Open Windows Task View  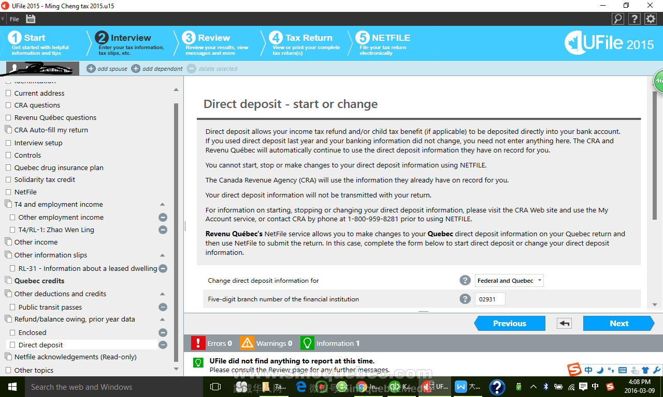click(215, 387)
